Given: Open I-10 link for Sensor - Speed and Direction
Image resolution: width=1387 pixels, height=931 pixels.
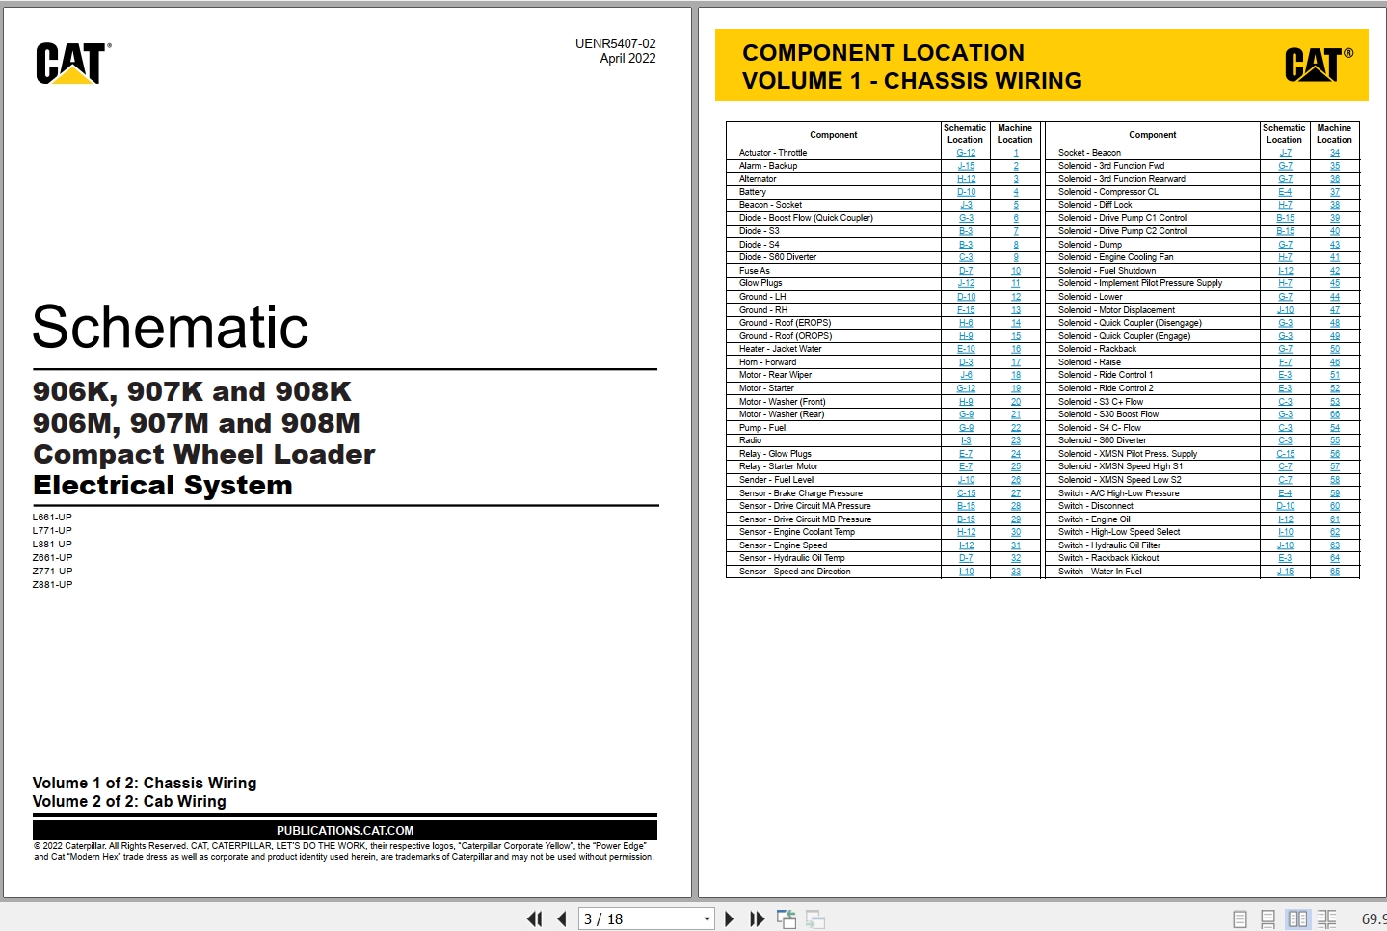Looking at the screenshot, I should 966,572.
